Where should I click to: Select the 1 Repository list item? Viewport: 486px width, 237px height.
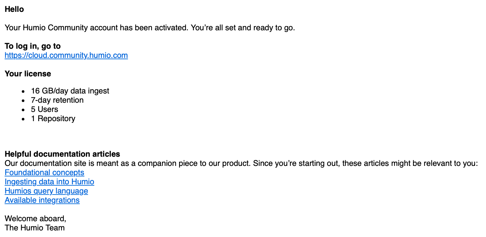point(53,118)
